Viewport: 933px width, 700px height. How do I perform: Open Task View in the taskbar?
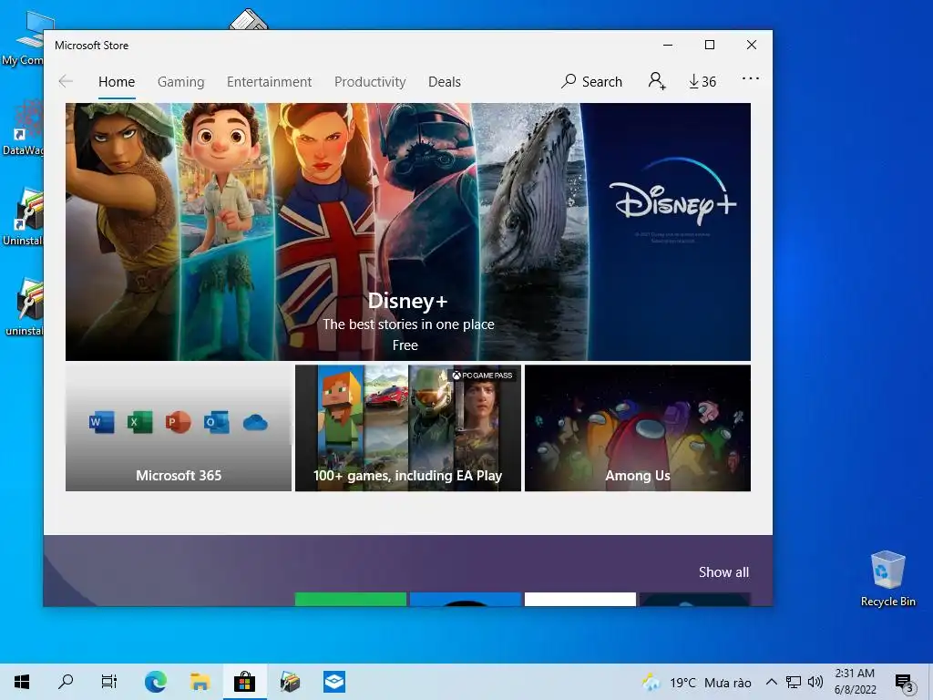[109, 682]
